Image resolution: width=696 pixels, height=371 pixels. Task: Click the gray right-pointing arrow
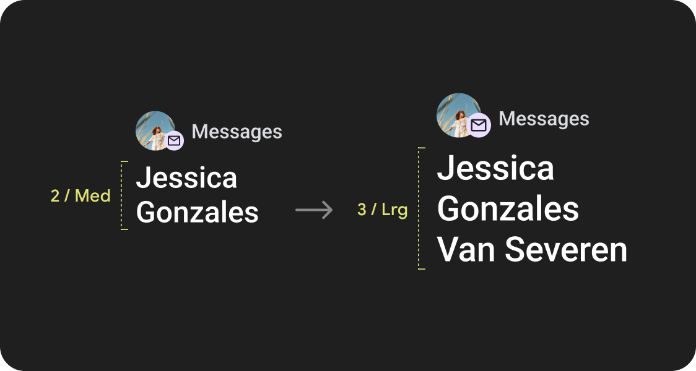point(314,210)
